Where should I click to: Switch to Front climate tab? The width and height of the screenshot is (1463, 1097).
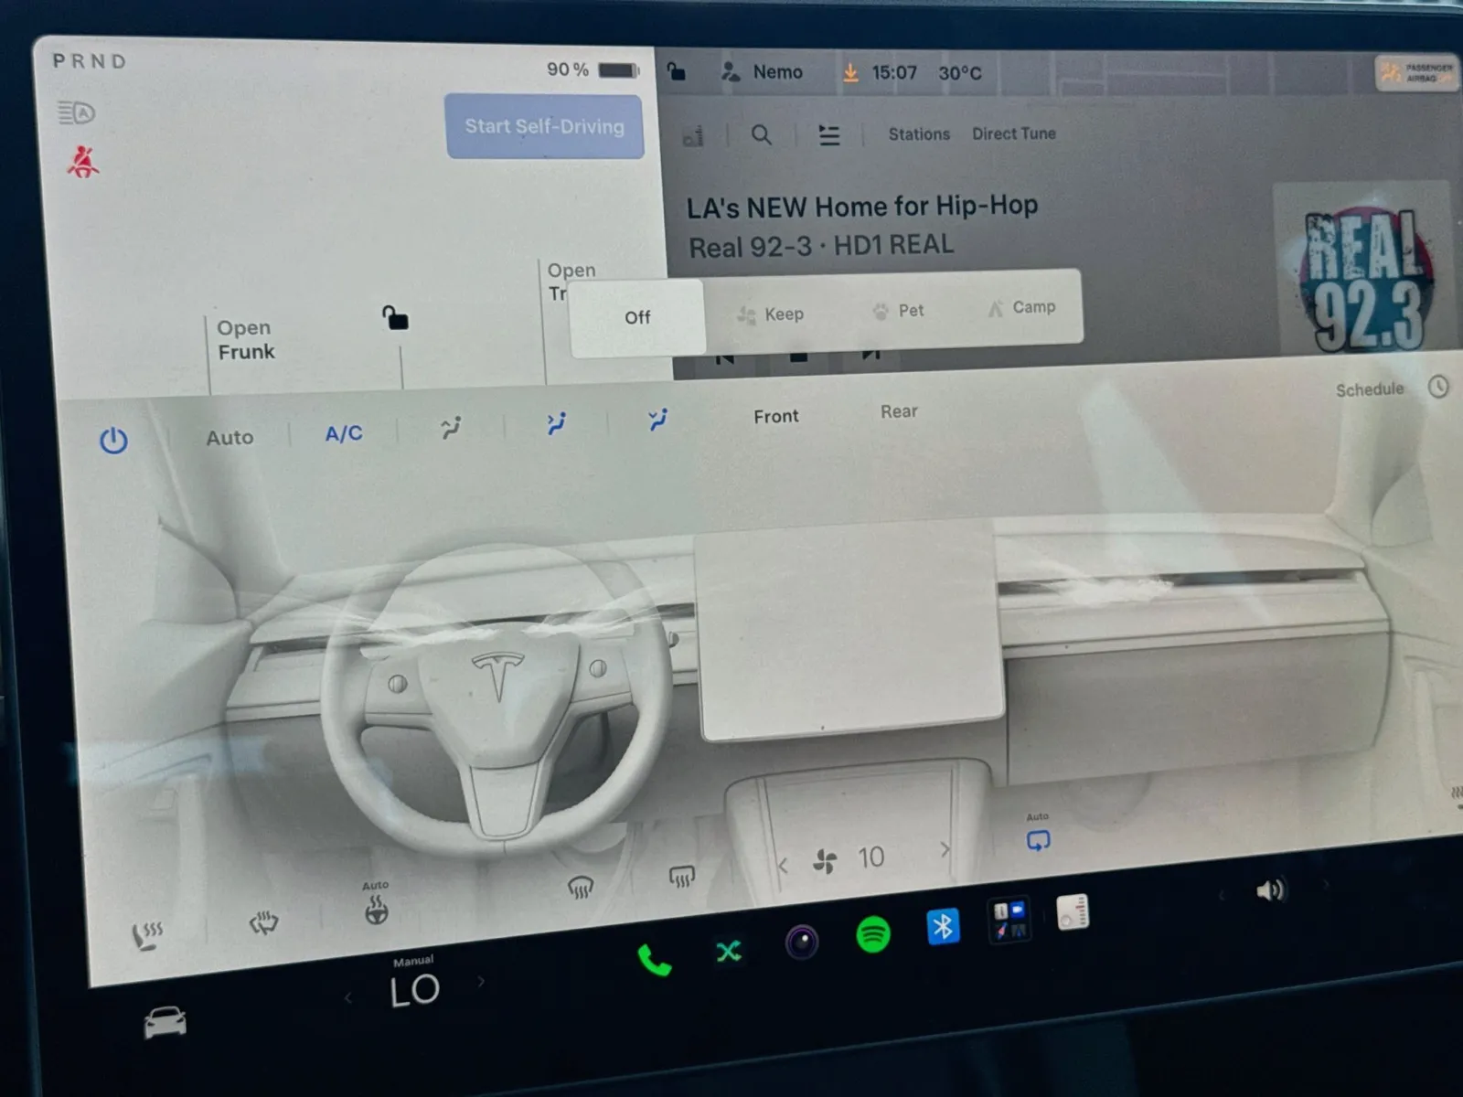pyautogui.click(x=776, y=416)
